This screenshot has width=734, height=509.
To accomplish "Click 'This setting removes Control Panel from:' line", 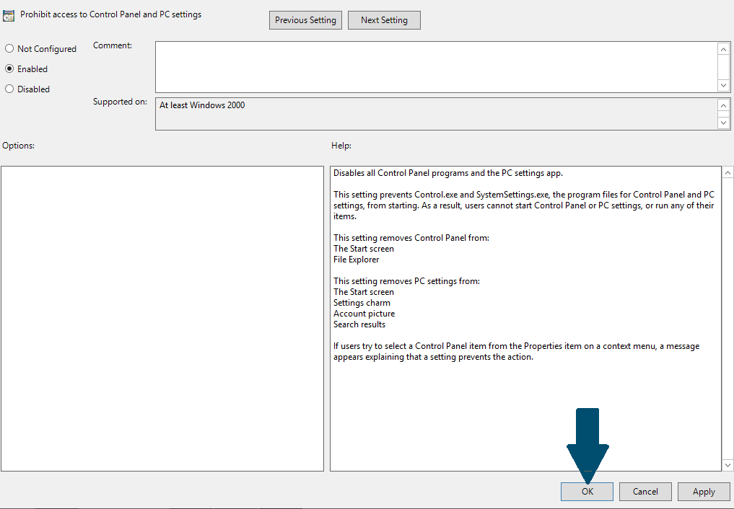I will pyautogui.click(x=411, y=238).
